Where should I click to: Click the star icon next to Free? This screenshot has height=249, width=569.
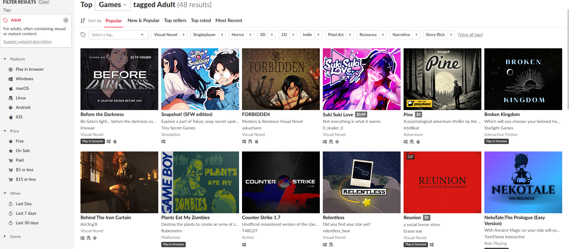[x=11, y=141]
